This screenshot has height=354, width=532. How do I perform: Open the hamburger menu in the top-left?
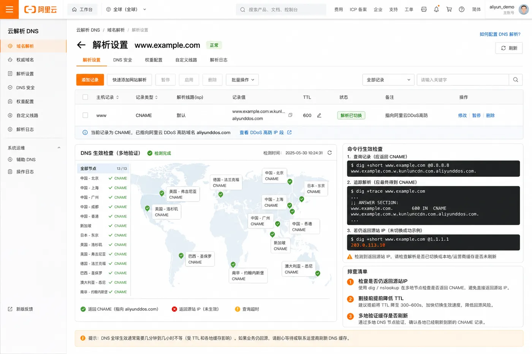[9, 9]
